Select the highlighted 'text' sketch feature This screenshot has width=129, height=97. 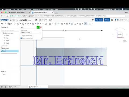click(10, 51)
